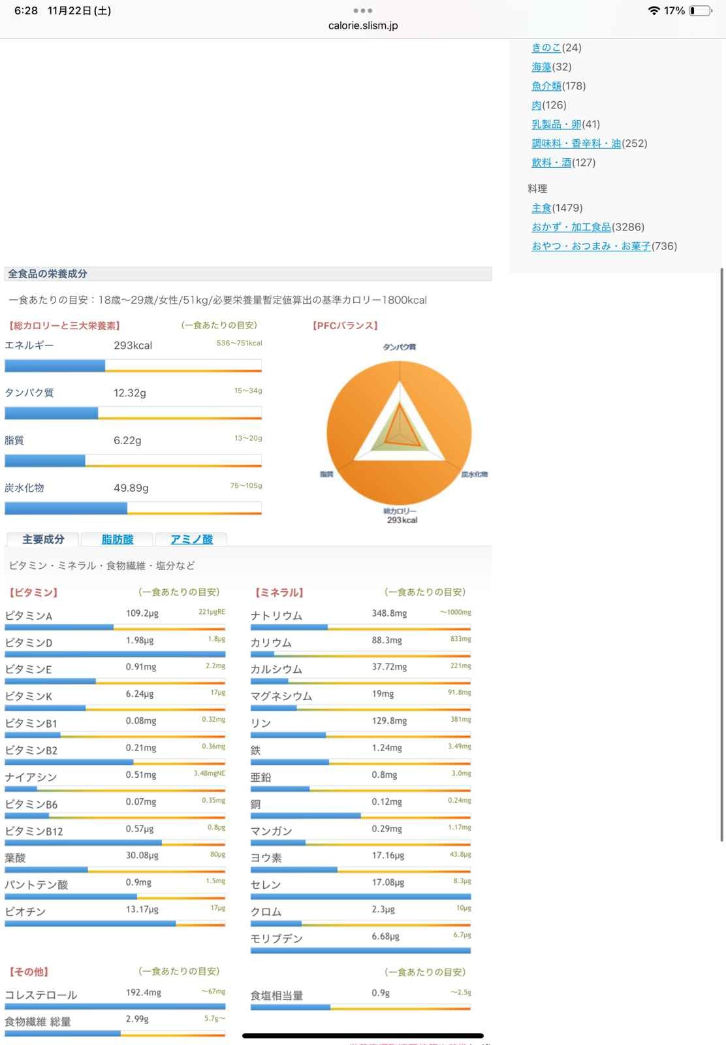The height and width of the screenshot is (1045, 726).
Task: Open the 乳製品・卵 category link
Action: point(556,124)
